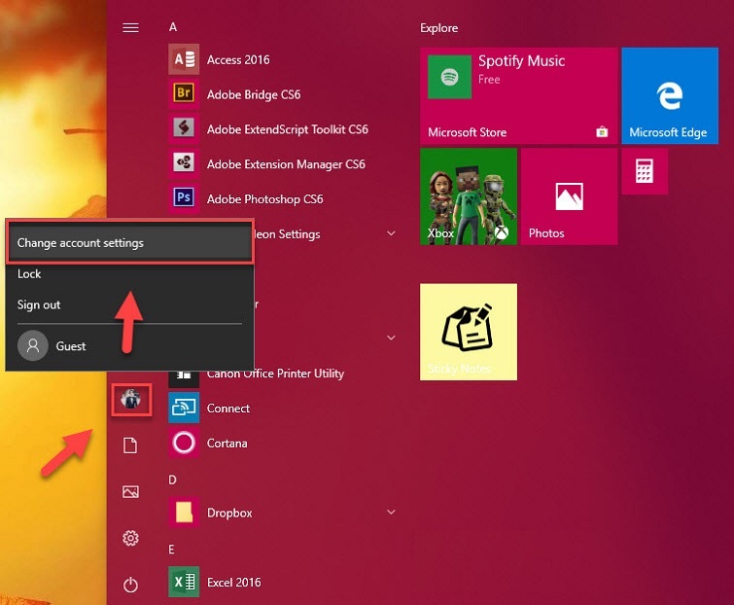Image resolution: width=734 pixels, height=605 pixels.
Task: Open the Calculator tile
Action: point(645,171)
